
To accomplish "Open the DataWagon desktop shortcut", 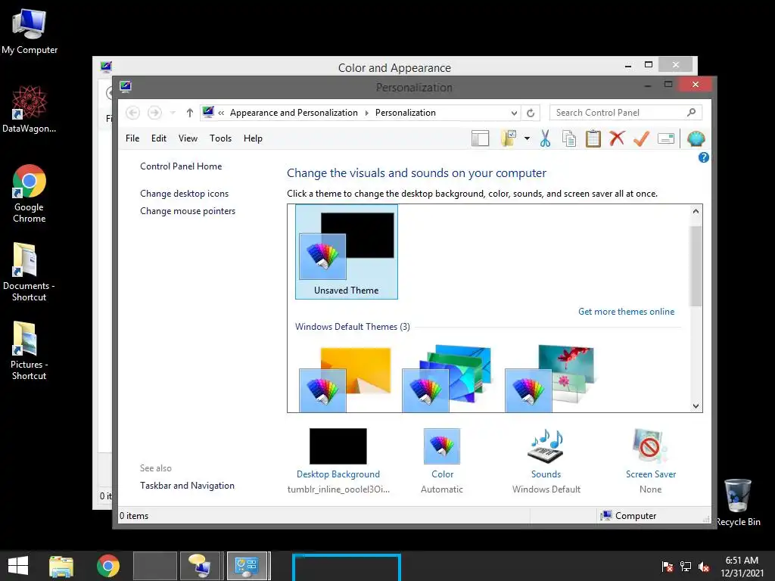I will (30, 109).
